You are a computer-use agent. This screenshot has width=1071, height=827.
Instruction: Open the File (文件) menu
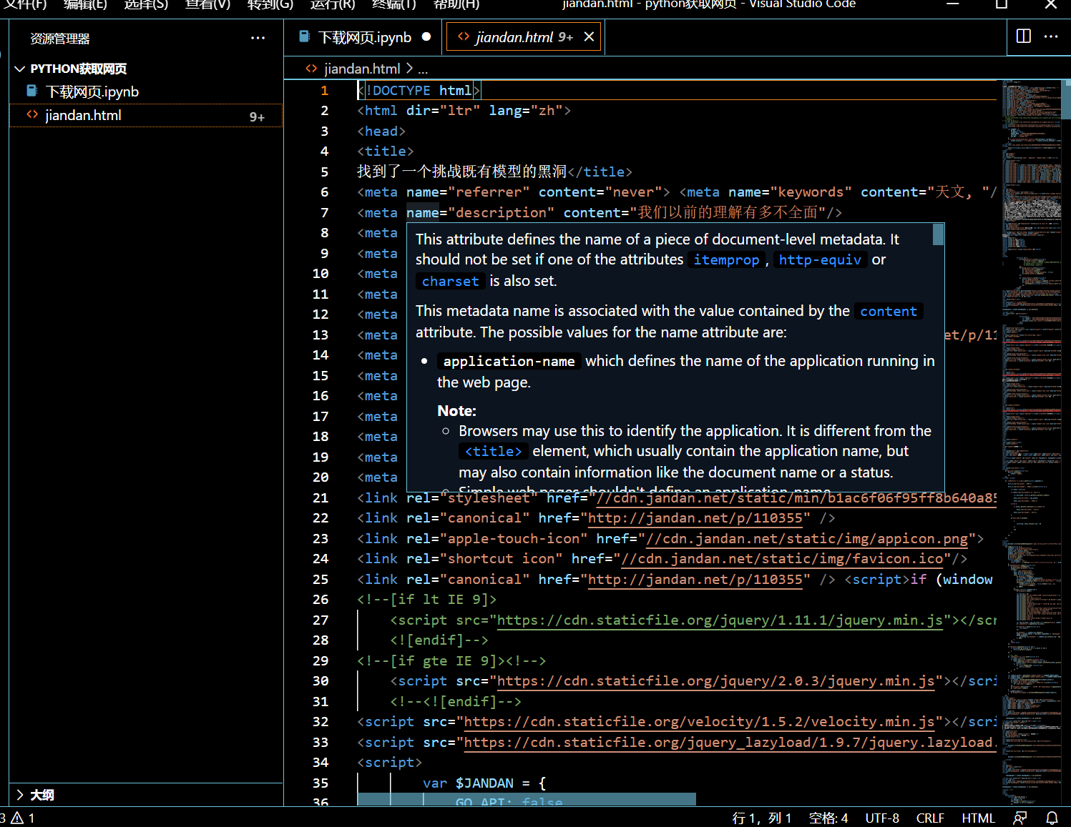[26, 4]
